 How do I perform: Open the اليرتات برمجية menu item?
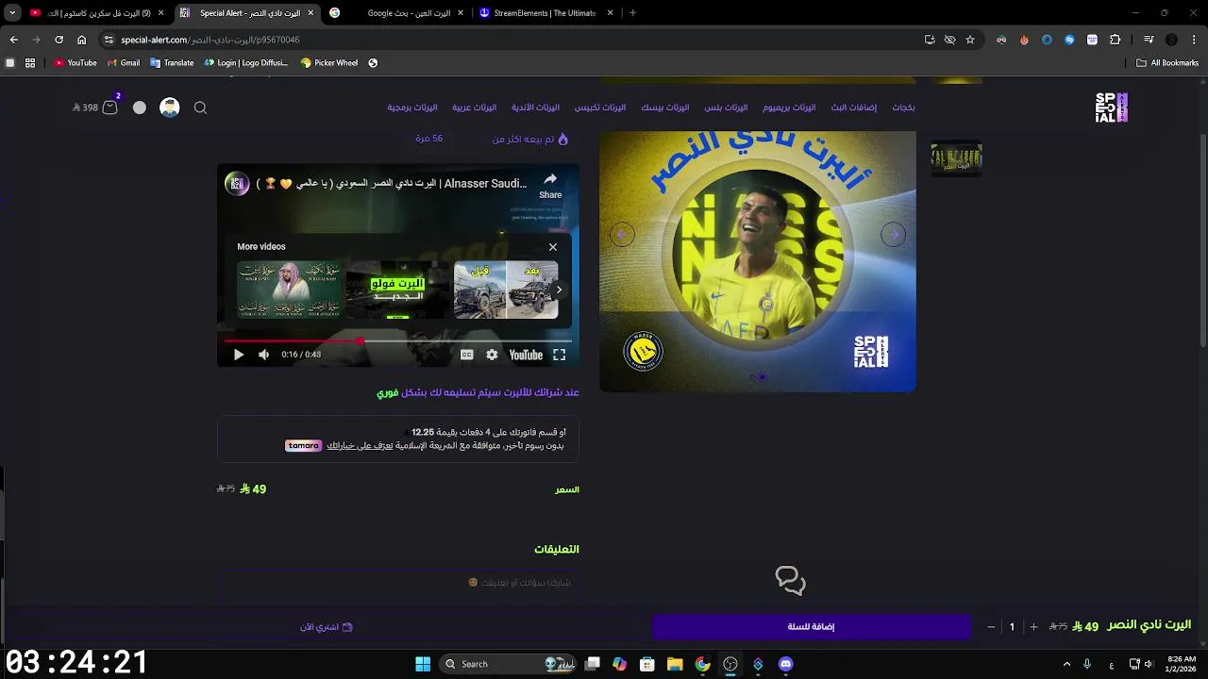click(x=411, y=108)
